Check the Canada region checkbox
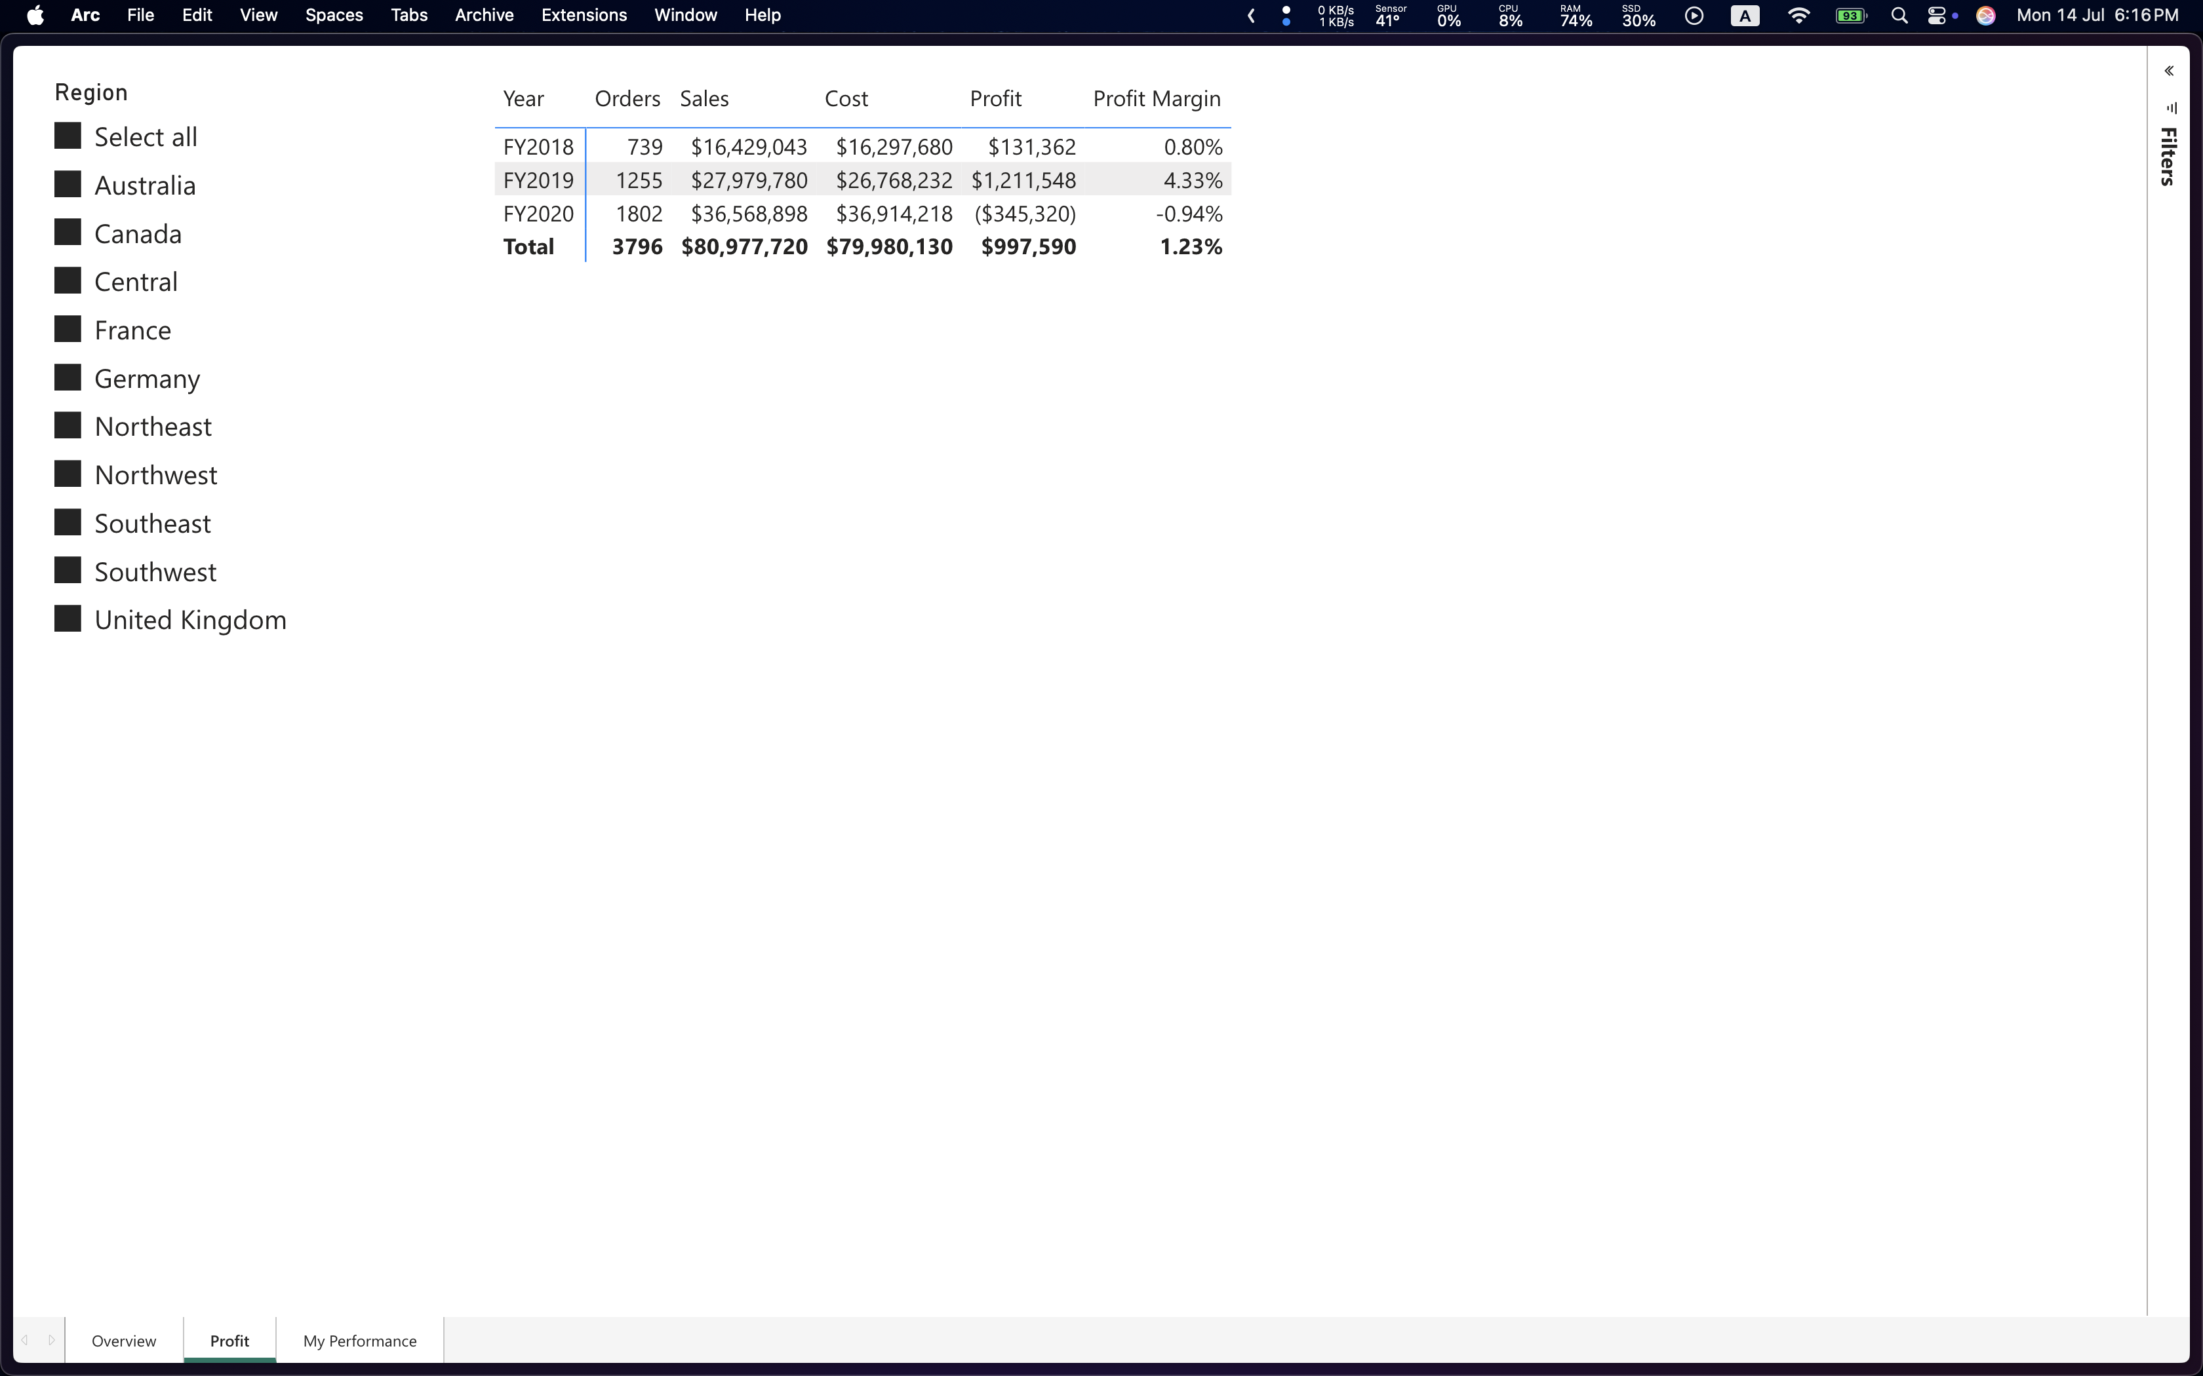 (68, 232)
